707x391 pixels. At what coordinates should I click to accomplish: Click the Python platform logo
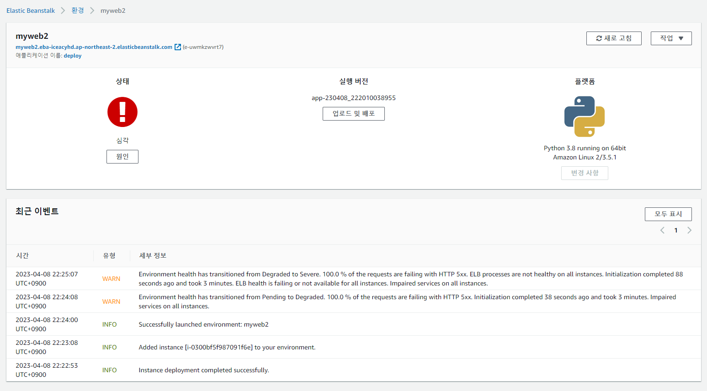pyautogui.click(x=585, y=116)
